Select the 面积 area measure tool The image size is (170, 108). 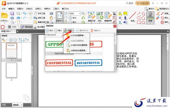165,22
